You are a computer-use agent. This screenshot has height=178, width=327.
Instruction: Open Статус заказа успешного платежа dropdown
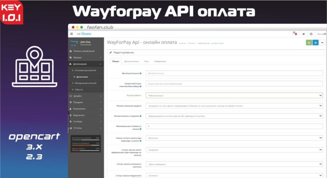(x=234, y=164)
